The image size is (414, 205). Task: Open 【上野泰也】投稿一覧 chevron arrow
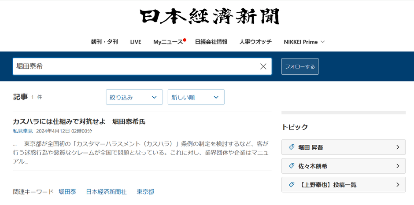coord(398,185)
